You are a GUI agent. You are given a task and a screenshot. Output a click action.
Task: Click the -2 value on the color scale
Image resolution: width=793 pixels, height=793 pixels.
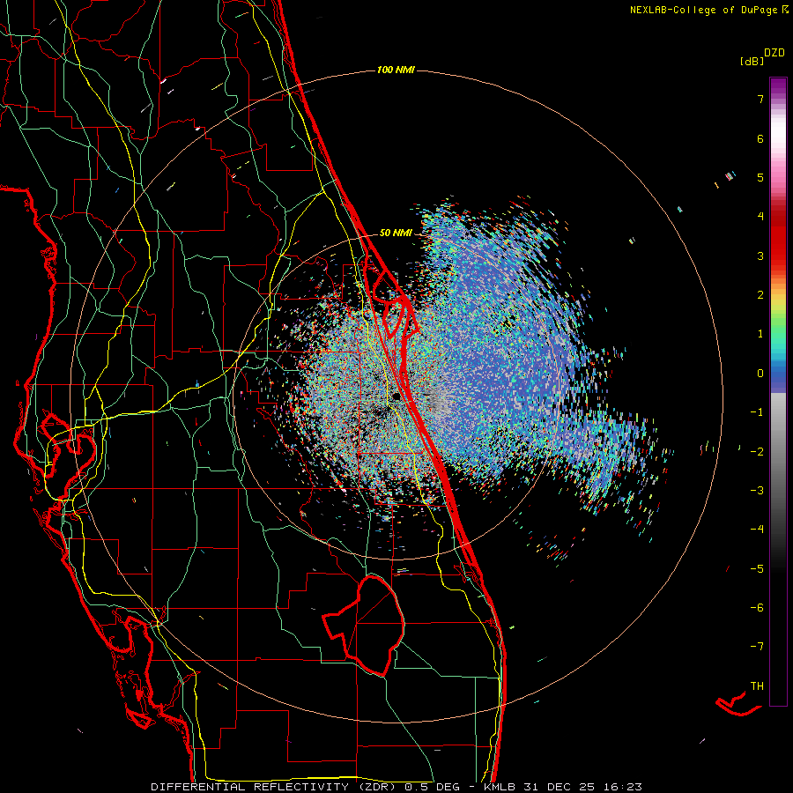pos(757,452)
